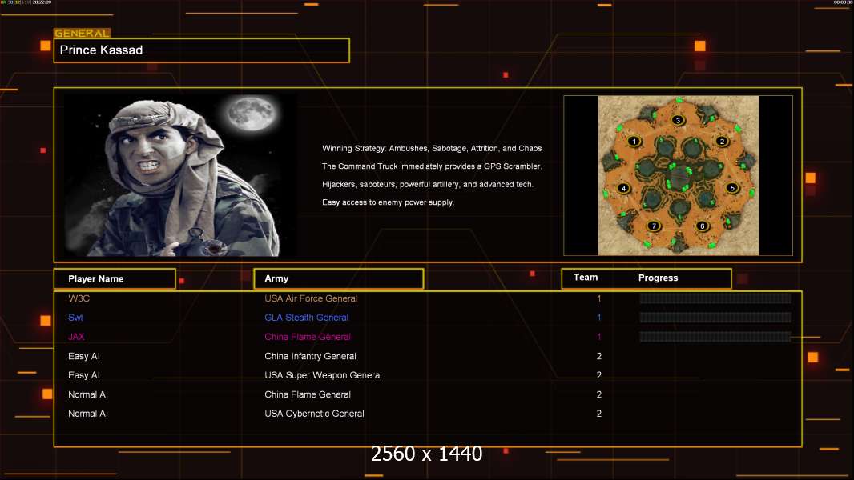This screenshot has height=480, width=854.
Task: Click the GENERAL label tag
Action: [83, 33]
